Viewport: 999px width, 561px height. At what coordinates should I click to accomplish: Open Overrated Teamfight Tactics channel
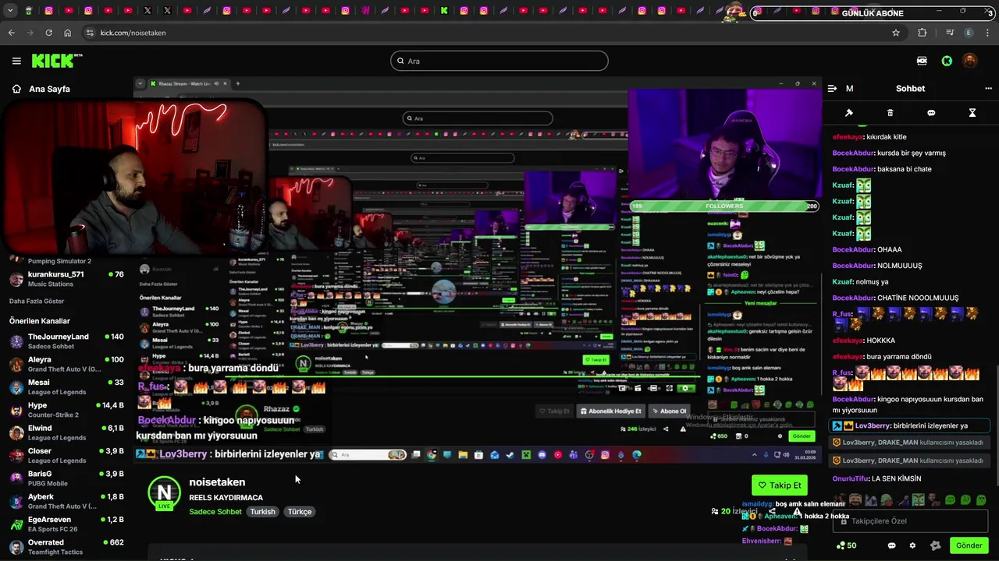pyautogui.click(x=66, y=547)
